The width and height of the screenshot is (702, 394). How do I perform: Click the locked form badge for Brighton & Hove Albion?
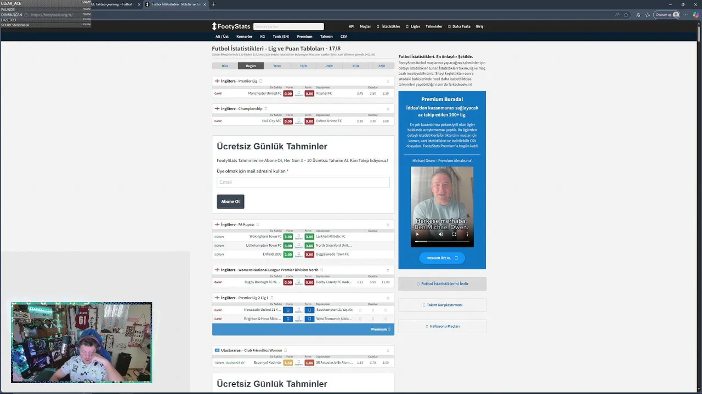pyautogui.click(x=288, y=318)
